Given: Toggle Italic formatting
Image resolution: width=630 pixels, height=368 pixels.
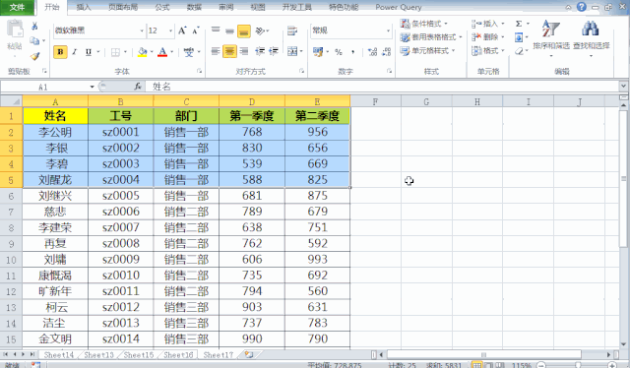Looking at the screenshot, I should coord(75,52).
